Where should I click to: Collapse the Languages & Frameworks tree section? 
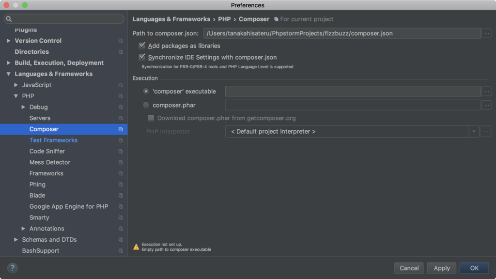[x=8, y=74]
